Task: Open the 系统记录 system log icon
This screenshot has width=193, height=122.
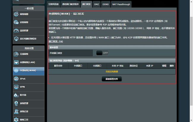Action: 16,111
